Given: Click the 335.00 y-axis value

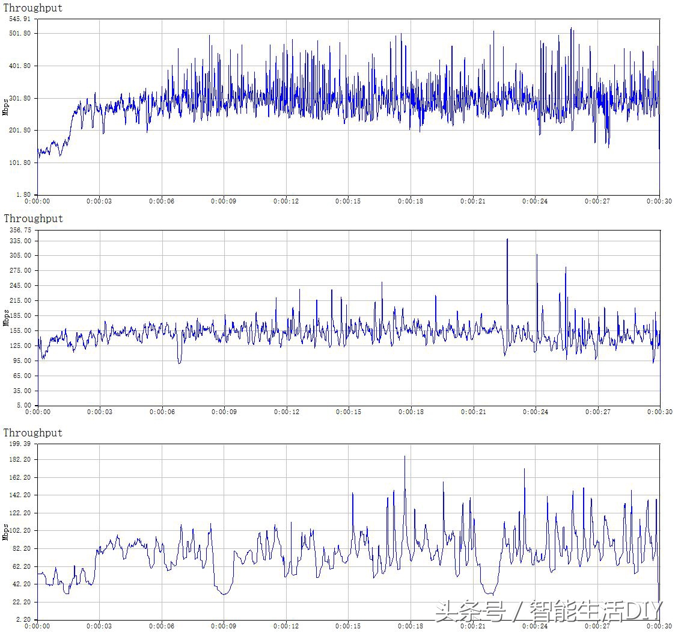Looking at the screenshot, I should [x=21, y=241].
